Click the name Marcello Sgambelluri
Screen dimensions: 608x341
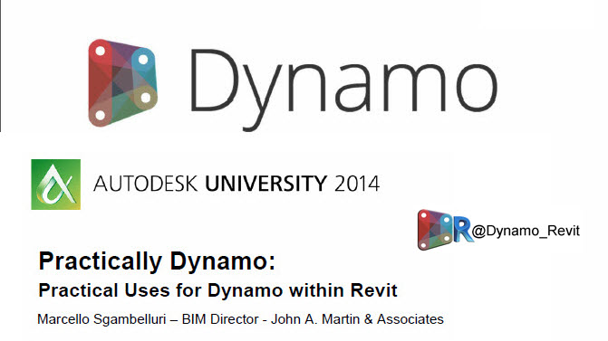point(101,319)
